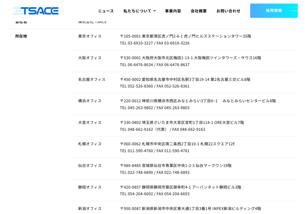This screenshot has width=305, height=214.
Task: Click the chevron next to 私たちについて
Action: [155, 11]
